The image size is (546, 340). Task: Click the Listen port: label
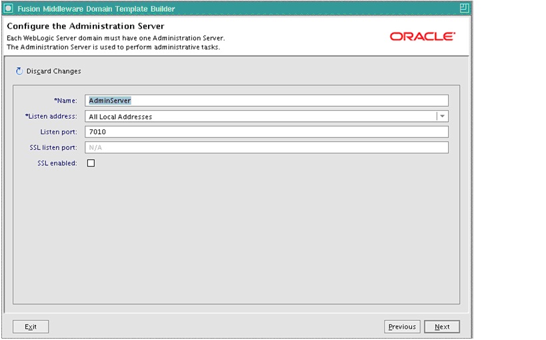(59, 132)
